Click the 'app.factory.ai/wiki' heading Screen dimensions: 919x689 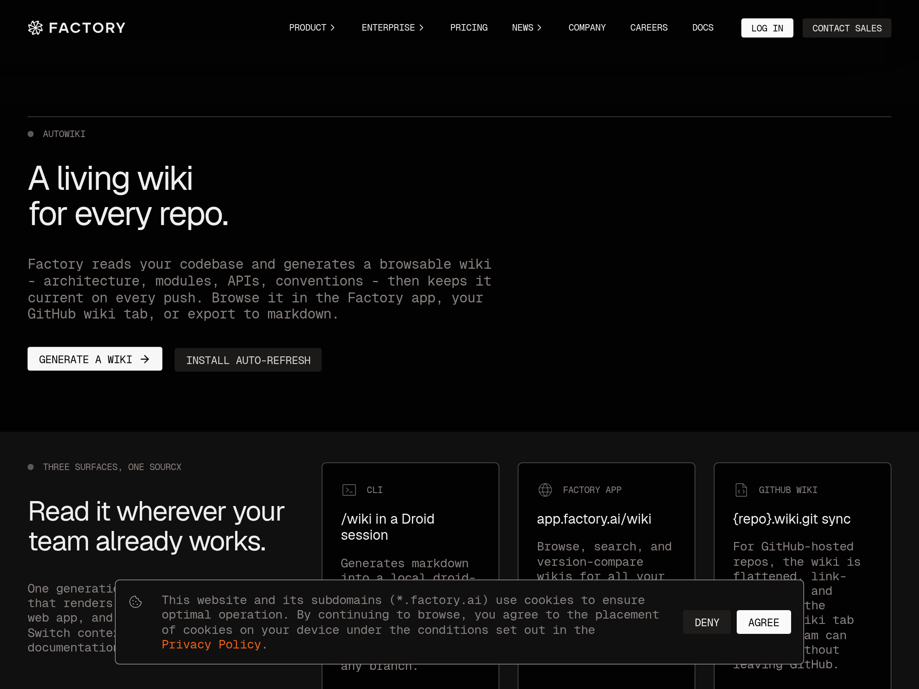tap(594, 519)
